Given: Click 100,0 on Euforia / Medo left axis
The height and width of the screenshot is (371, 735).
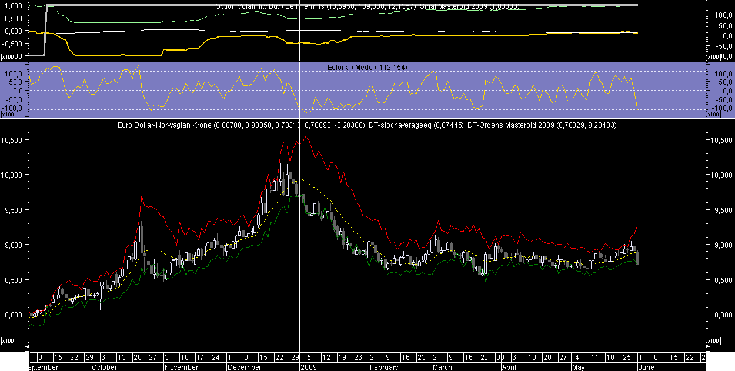Looking at the screenshot, I should (14, 73).
